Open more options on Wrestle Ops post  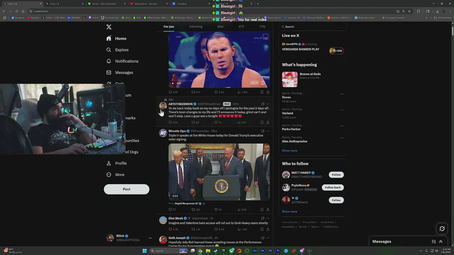click(268, 131)
